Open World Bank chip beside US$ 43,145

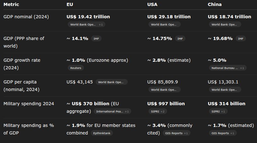[111, 82]
